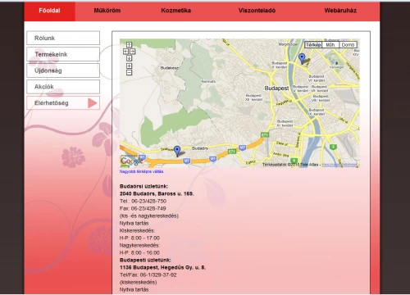Screen dimensions: 410x295
Task: Select the Budaörs map marker pin
Action: (177, 151)
